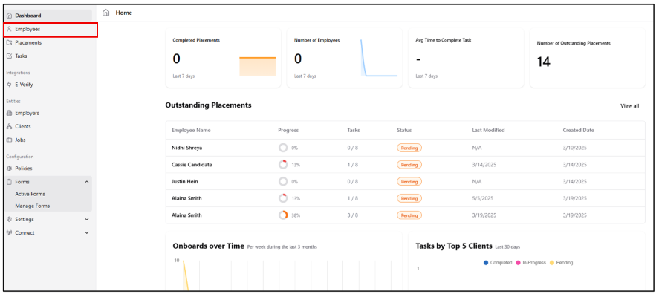Open Dashboard via its sidebar icon
This screenshot has height=294, width=656.
10,16
